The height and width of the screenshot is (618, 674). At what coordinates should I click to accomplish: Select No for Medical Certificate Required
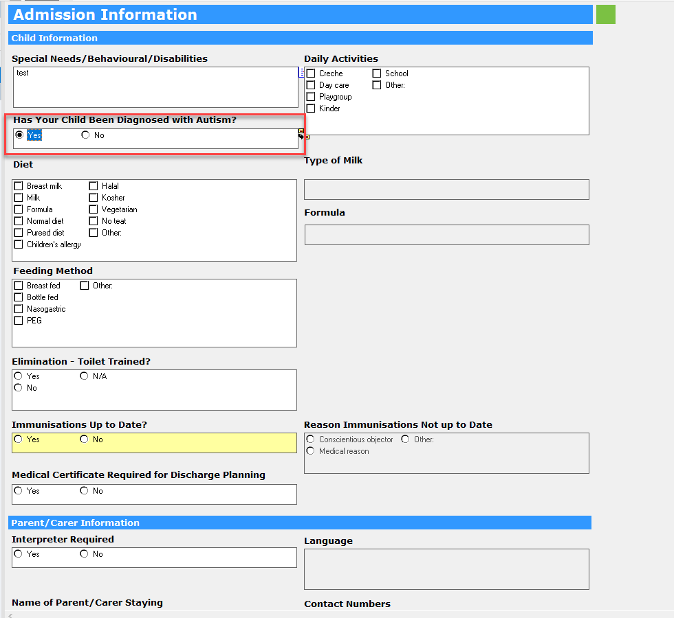pyautogui.click(x=84, y=490)
